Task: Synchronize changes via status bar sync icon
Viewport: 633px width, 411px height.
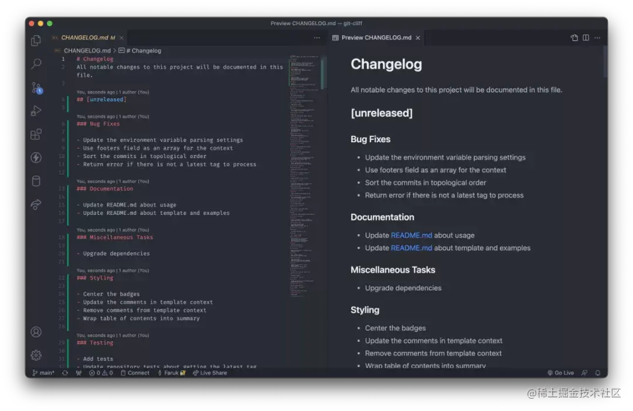Action: coord(65,373)
